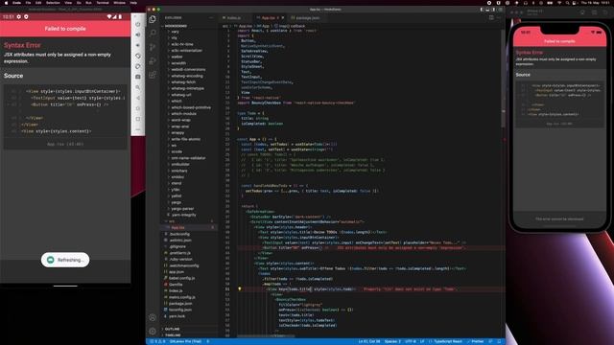The image size is (614, 345).
Task: Collapse the src folder
Action: click(172, 221)
